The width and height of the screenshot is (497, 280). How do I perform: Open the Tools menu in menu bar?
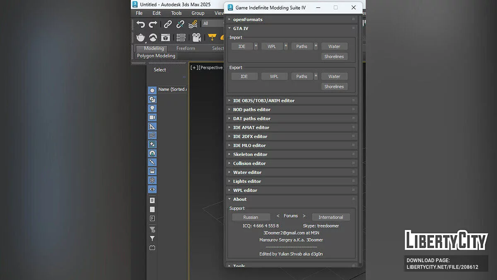point(176,13)
